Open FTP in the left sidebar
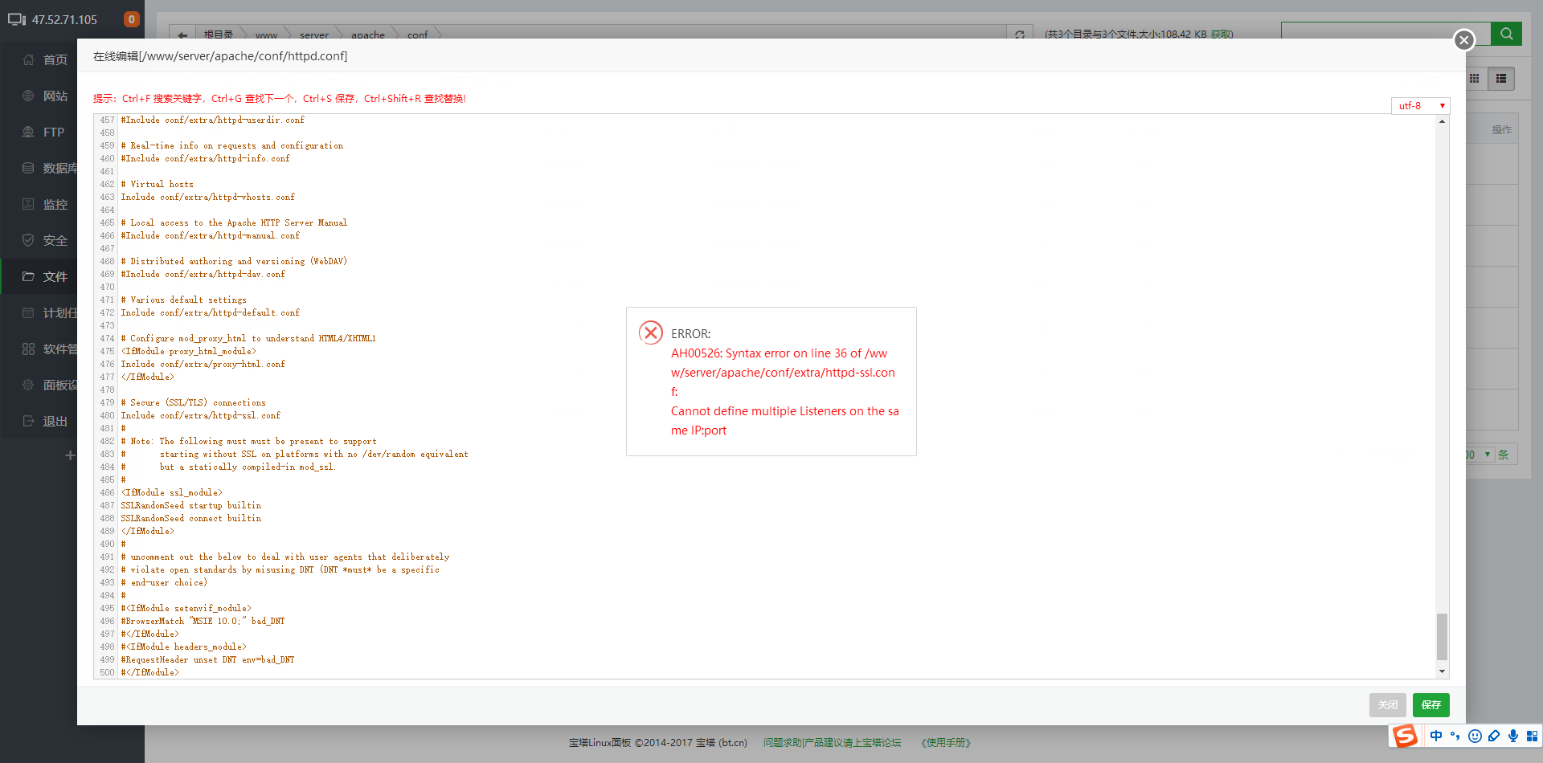1543x763 pixels. pyautogui.click(x=54, y=132)
